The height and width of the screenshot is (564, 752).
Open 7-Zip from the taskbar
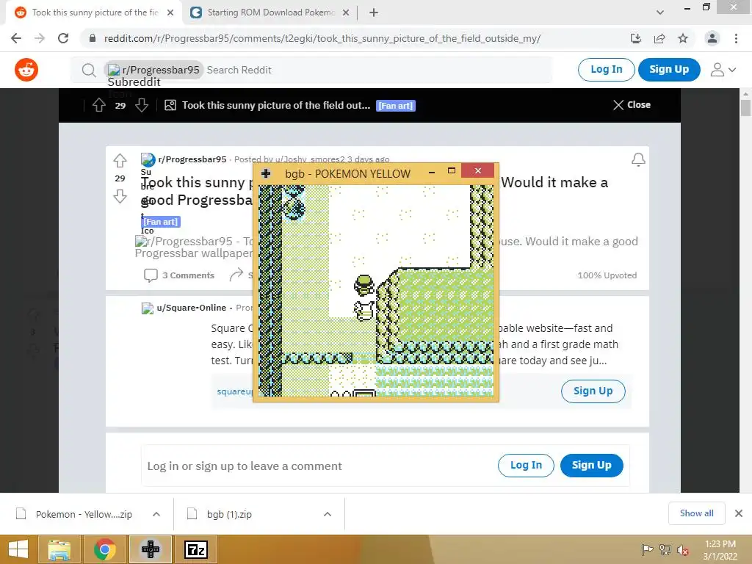pyautogui.click(x=195, y=549)
